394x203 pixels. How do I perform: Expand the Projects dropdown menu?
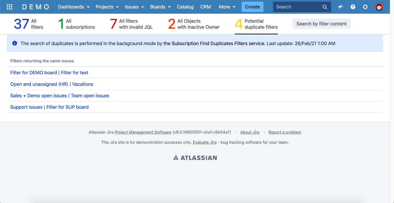click(107, 7)
